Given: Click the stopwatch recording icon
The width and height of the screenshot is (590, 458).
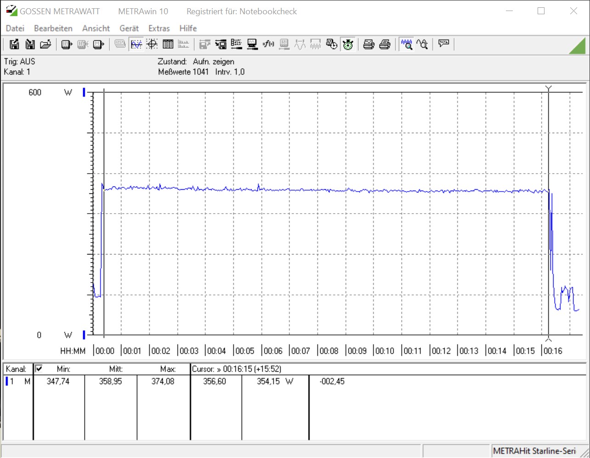Looking at the screenshot, I should point(348,44).
